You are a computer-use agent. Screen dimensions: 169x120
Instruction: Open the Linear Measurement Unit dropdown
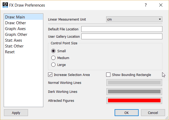click(x=134, y=19)
